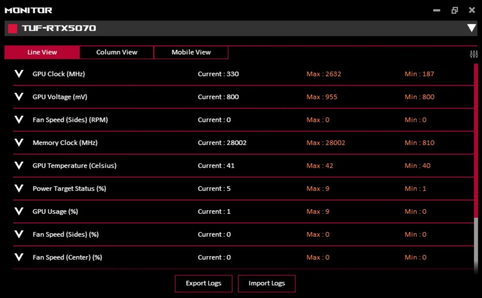This screenshot has height=298, width=482.
Task: Expand the Power Target Status (%) row
Action: (x=19, y=188)
